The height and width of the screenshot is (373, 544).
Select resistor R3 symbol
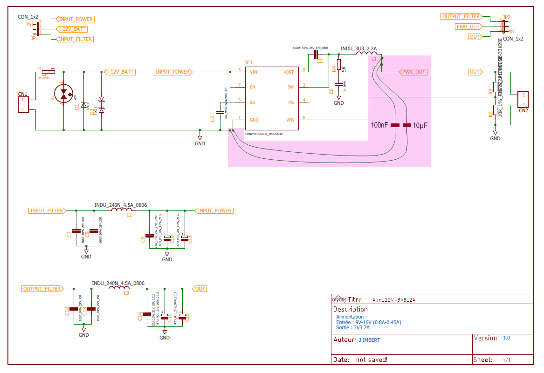(496, 87)
